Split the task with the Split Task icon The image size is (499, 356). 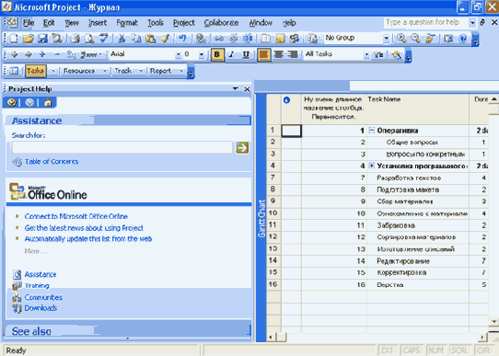248,39
